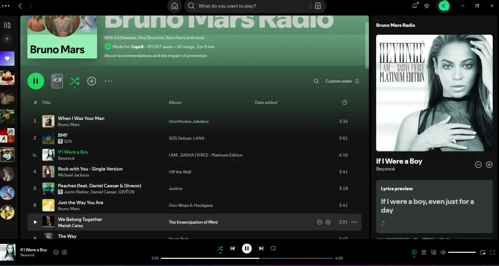The height and width of the screenshot is (266, 499).
Task: Mute with the volume speaker icon
Action: click(x=443, y=252)
